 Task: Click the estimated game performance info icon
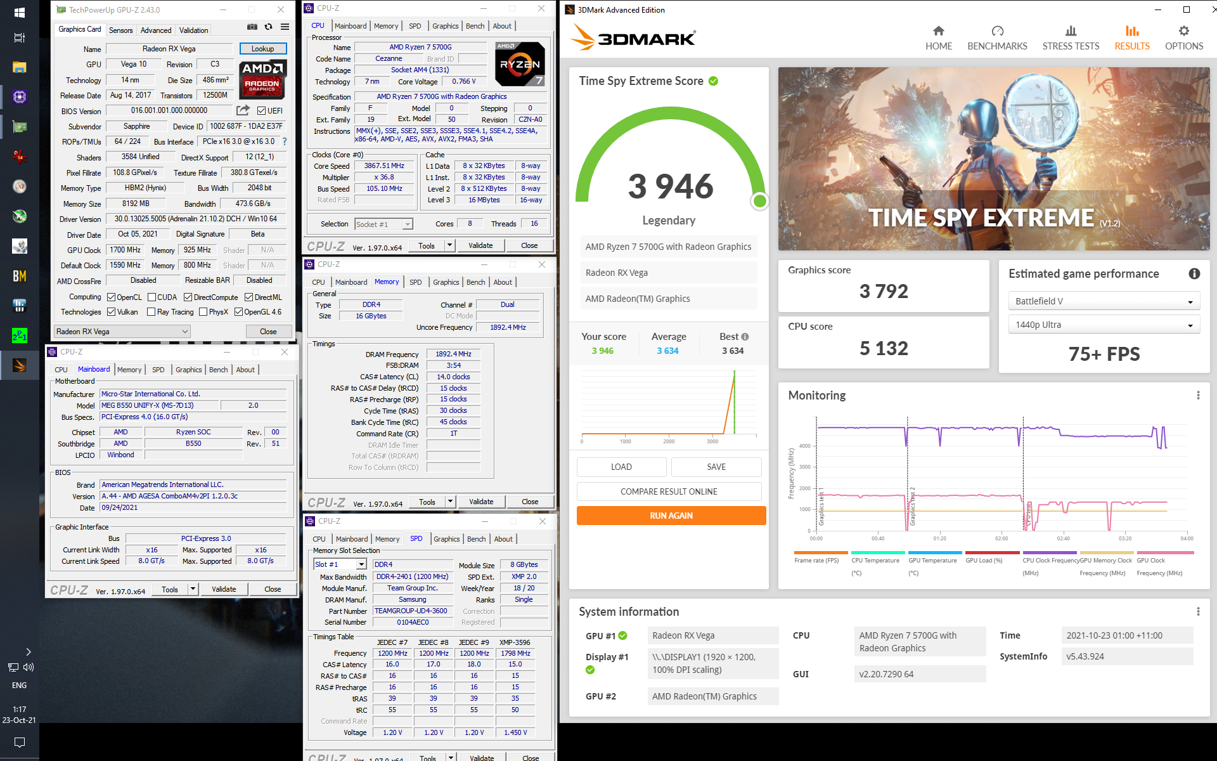[1194, 274]
